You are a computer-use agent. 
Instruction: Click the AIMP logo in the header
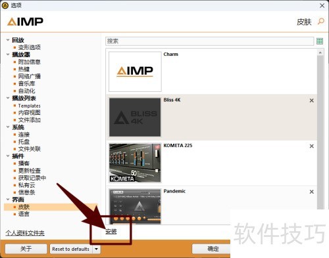[25, 22]
